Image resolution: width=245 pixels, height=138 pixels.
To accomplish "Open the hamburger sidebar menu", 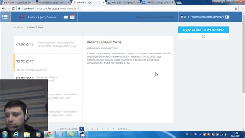I will point(5,17).
